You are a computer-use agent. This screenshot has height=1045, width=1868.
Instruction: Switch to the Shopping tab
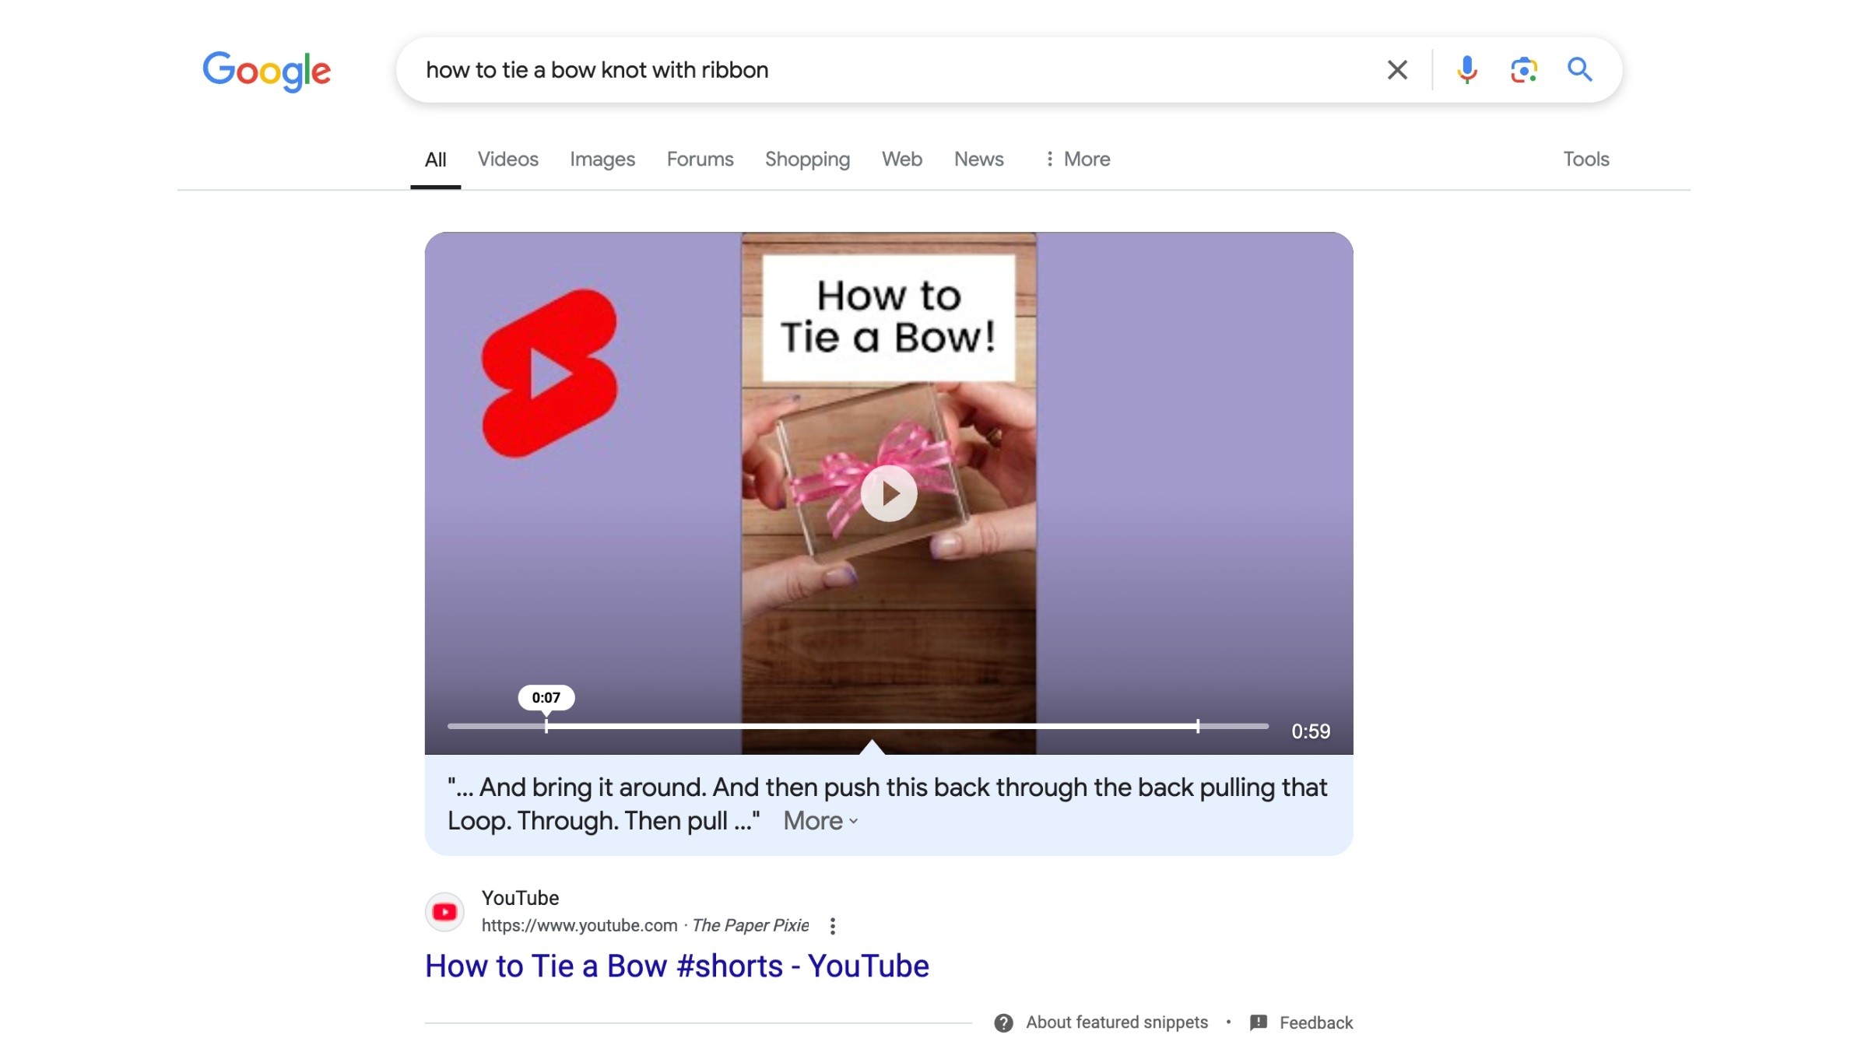point(808,159)
